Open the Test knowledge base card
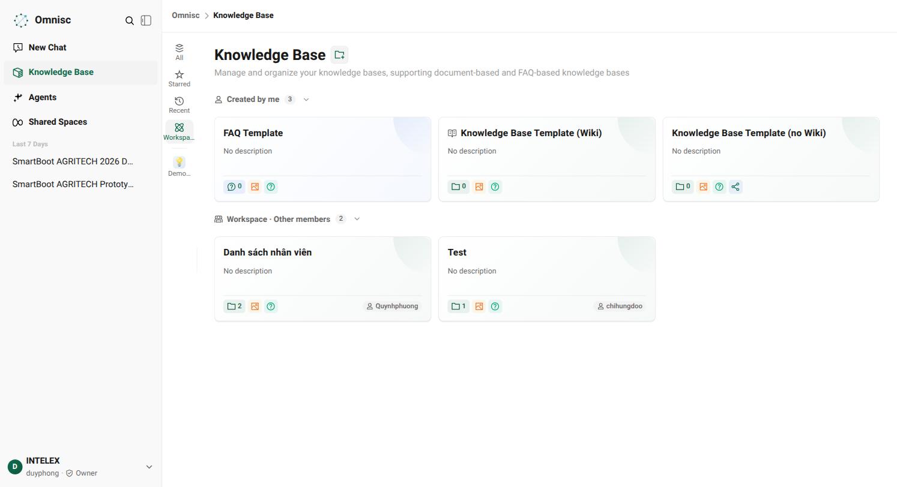897x487 pixels. click(547, 279)
